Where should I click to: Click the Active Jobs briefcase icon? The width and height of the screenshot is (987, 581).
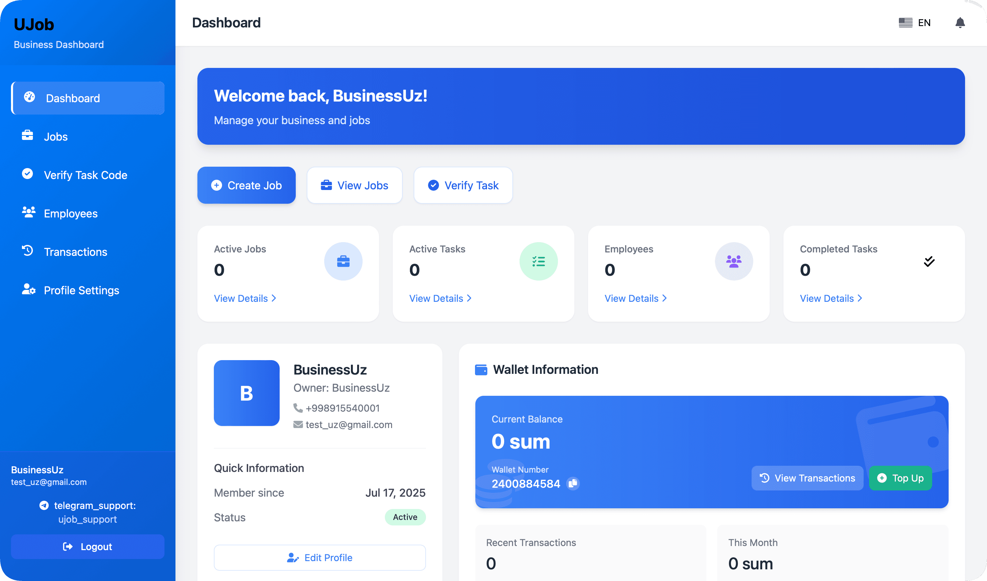[343, 261]
